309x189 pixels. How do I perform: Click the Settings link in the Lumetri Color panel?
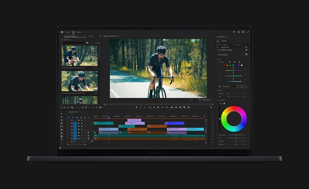click(224, 41)
